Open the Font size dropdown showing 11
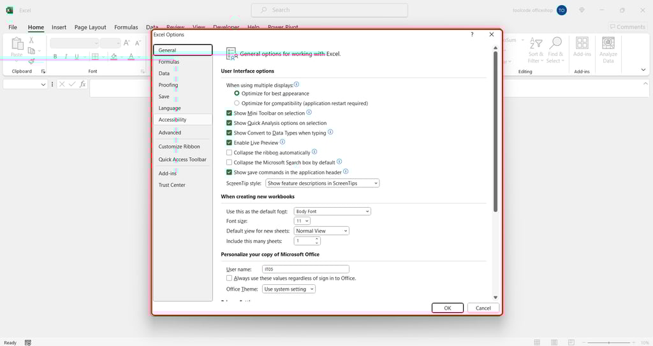The width and height of the screenshot is (653, 346). (x=302, y=221)
